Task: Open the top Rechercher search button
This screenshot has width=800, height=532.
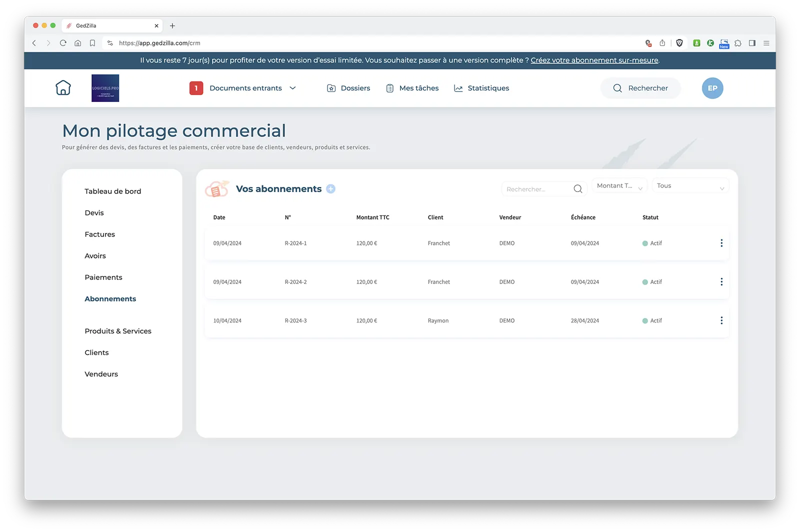Action: point(640,88)
